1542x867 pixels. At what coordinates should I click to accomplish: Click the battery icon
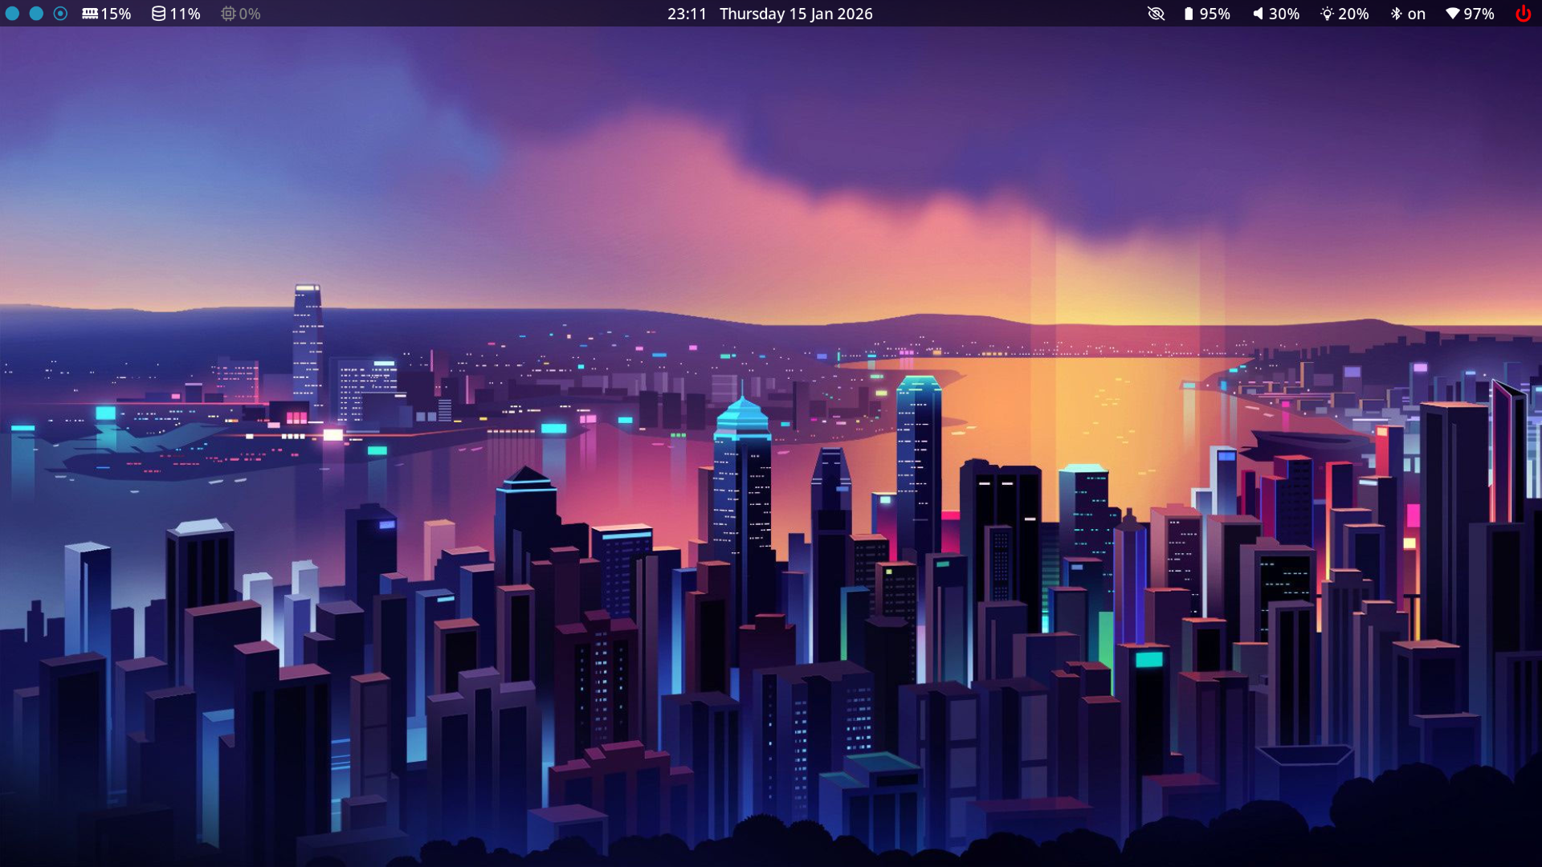[1189, 14]
